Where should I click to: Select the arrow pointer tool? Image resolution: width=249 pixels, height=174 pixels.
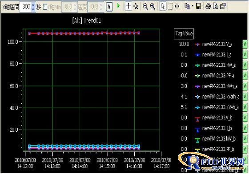tap(163, 6)
